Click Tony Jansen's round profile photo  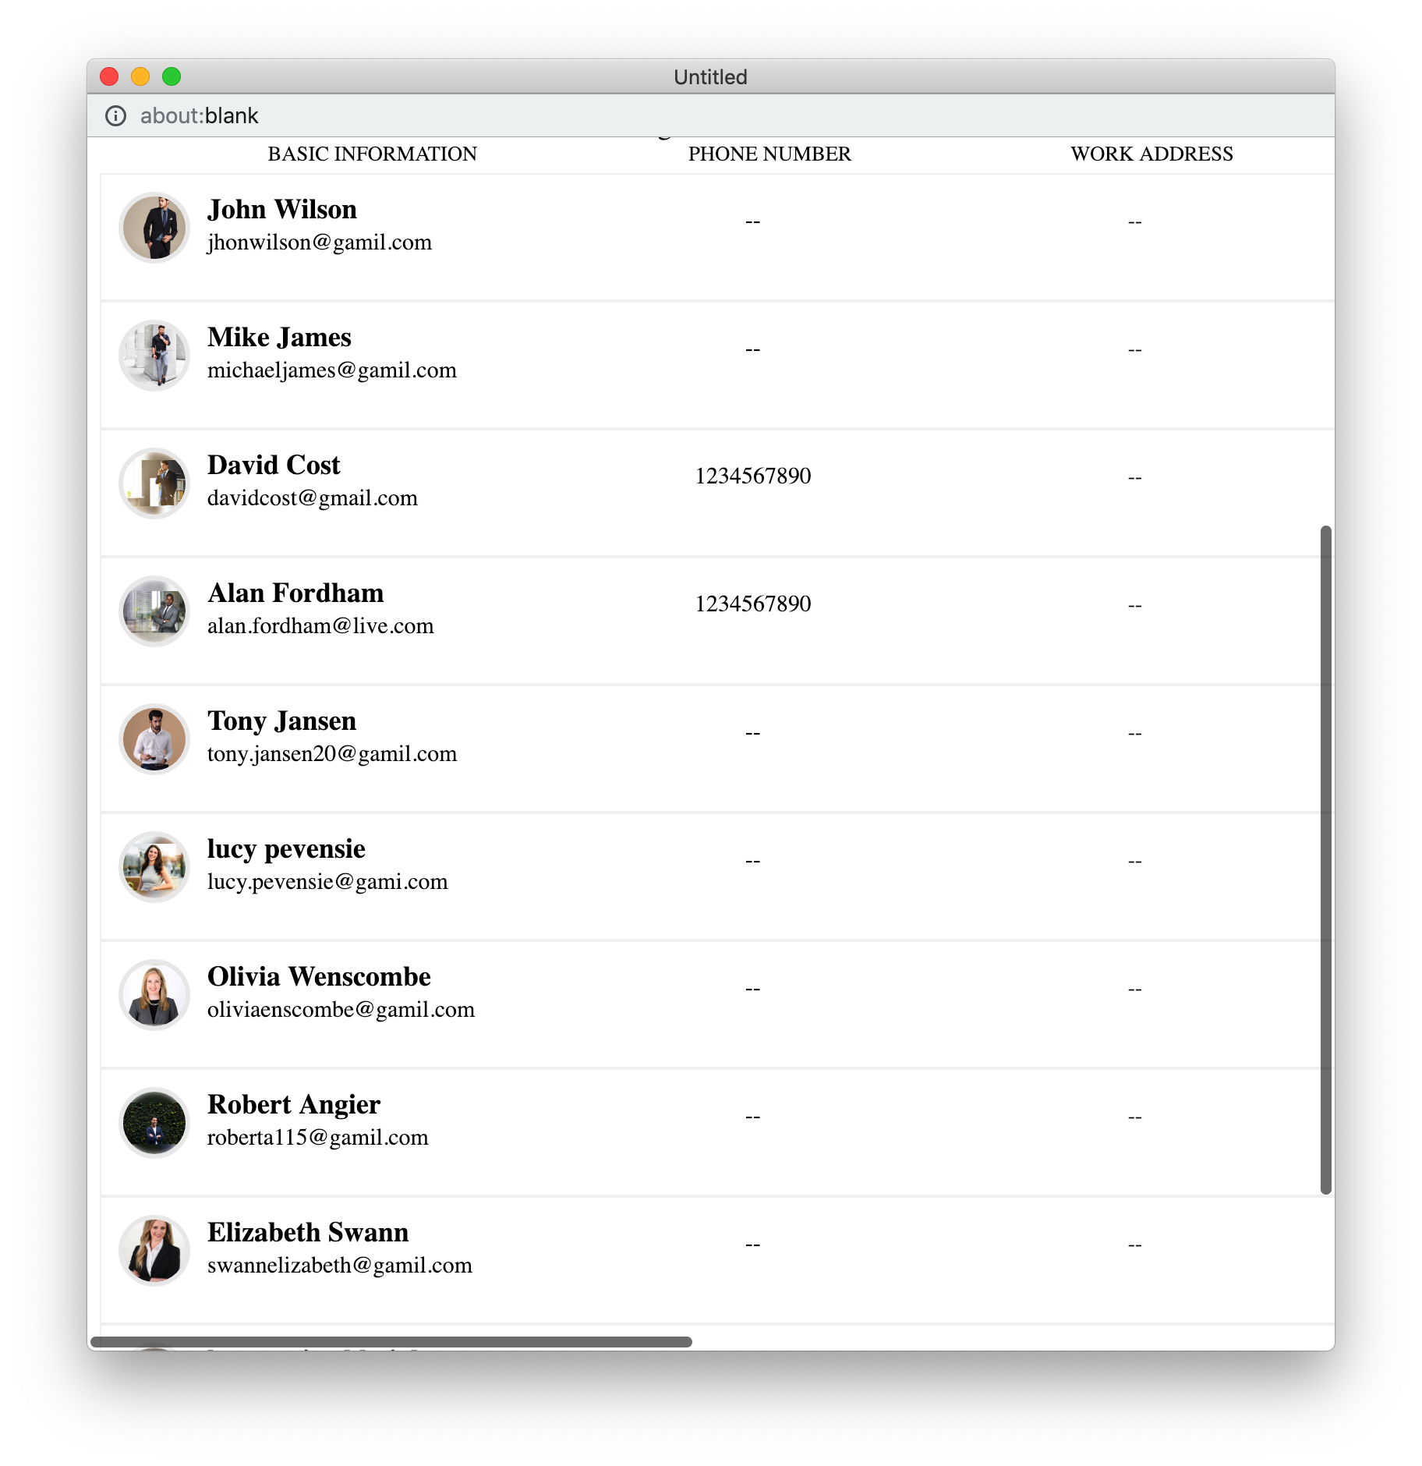[154, 739]
